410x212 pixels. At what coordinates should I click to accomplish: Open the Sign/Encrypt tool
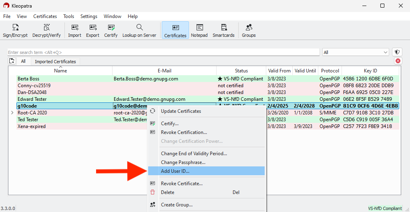(15, 30)
